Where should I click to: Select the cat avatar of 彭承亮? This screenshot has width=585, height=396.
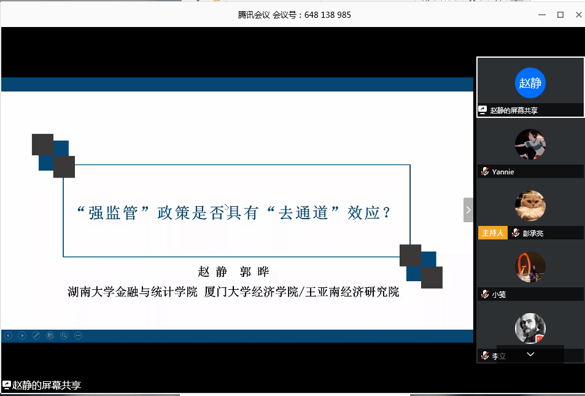[x=530, y=206]
